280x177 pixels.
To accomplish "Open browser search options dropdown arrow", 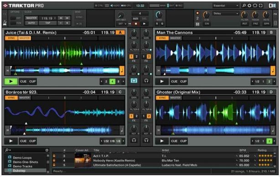I will (10, 150).
